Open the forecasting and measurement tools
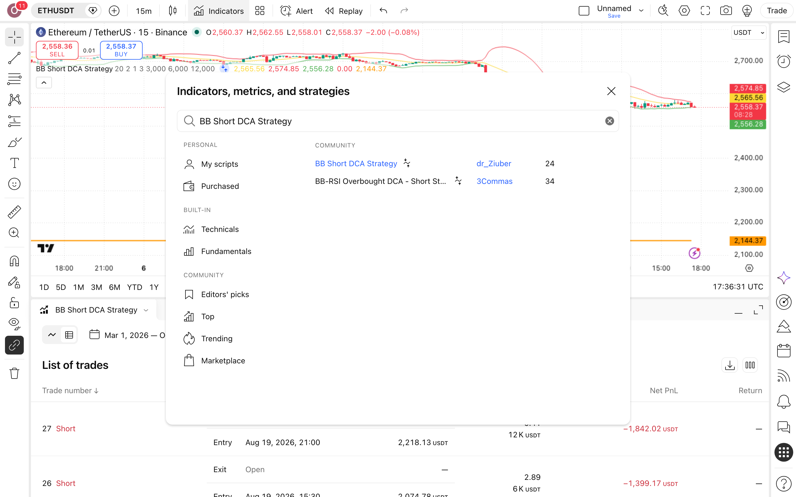Viewport: 796px width, 497px height. (14, 121)
